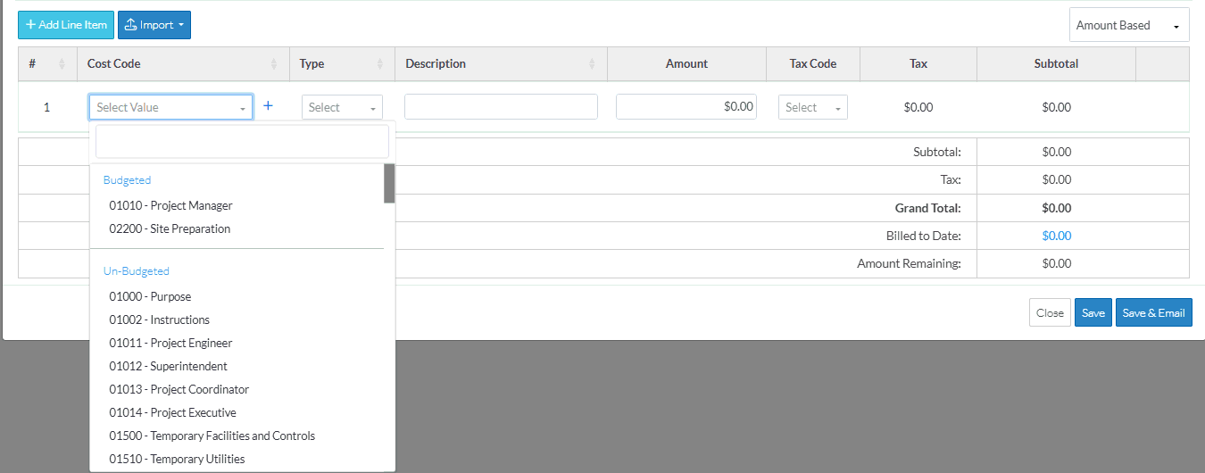
Task: Click the Tax Code column header
Action: [x=813, y=64]
